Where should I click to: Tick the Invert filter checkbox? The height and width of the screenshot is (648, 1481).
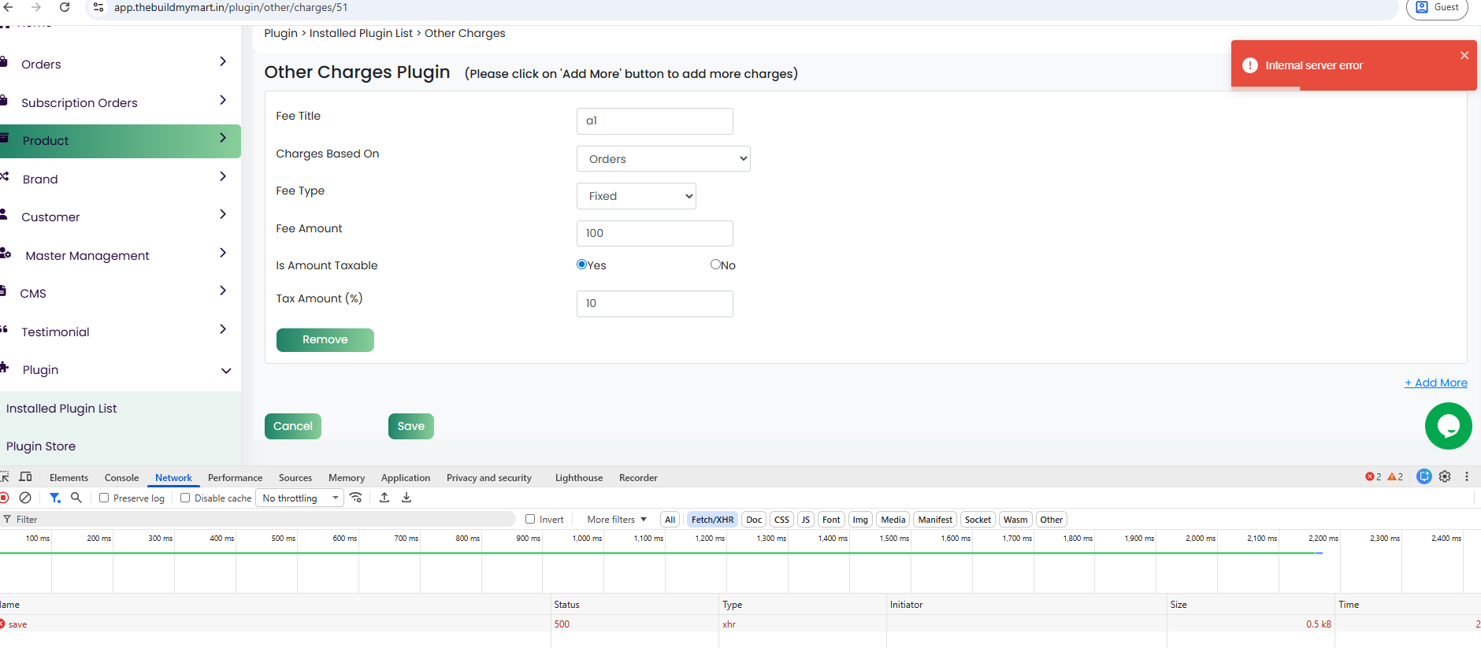point(530,519)
